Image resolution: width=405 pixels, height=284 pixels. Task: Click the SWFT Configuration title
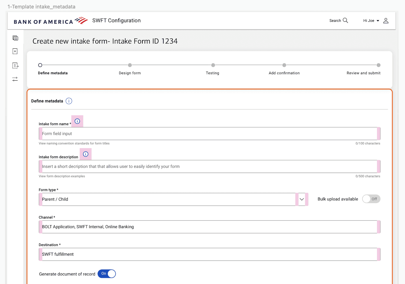click(116, 20)
